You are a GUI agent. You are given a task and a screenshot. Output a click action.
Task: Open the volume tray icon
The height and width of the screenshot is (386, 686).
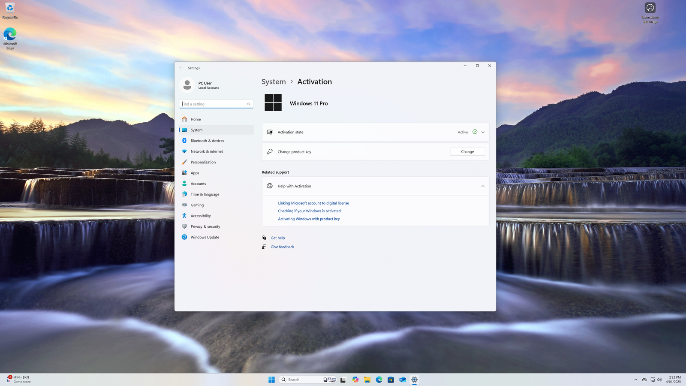(659, 380)
